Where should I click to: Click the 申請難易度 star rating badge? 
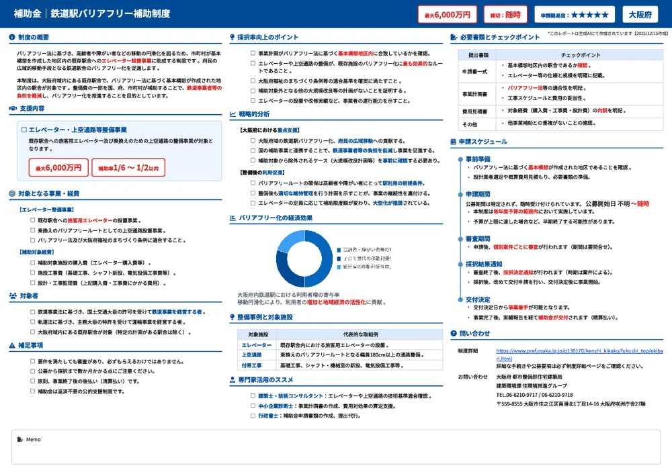tap(575, 14)
